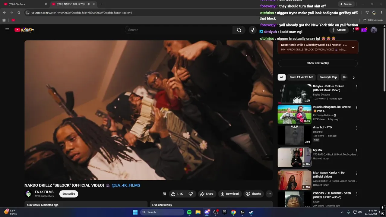Image resolution: width=386 pixels, height=217 pixels.
Task: Show more filter chips with arrow
Action: click(x=353, y=77)
